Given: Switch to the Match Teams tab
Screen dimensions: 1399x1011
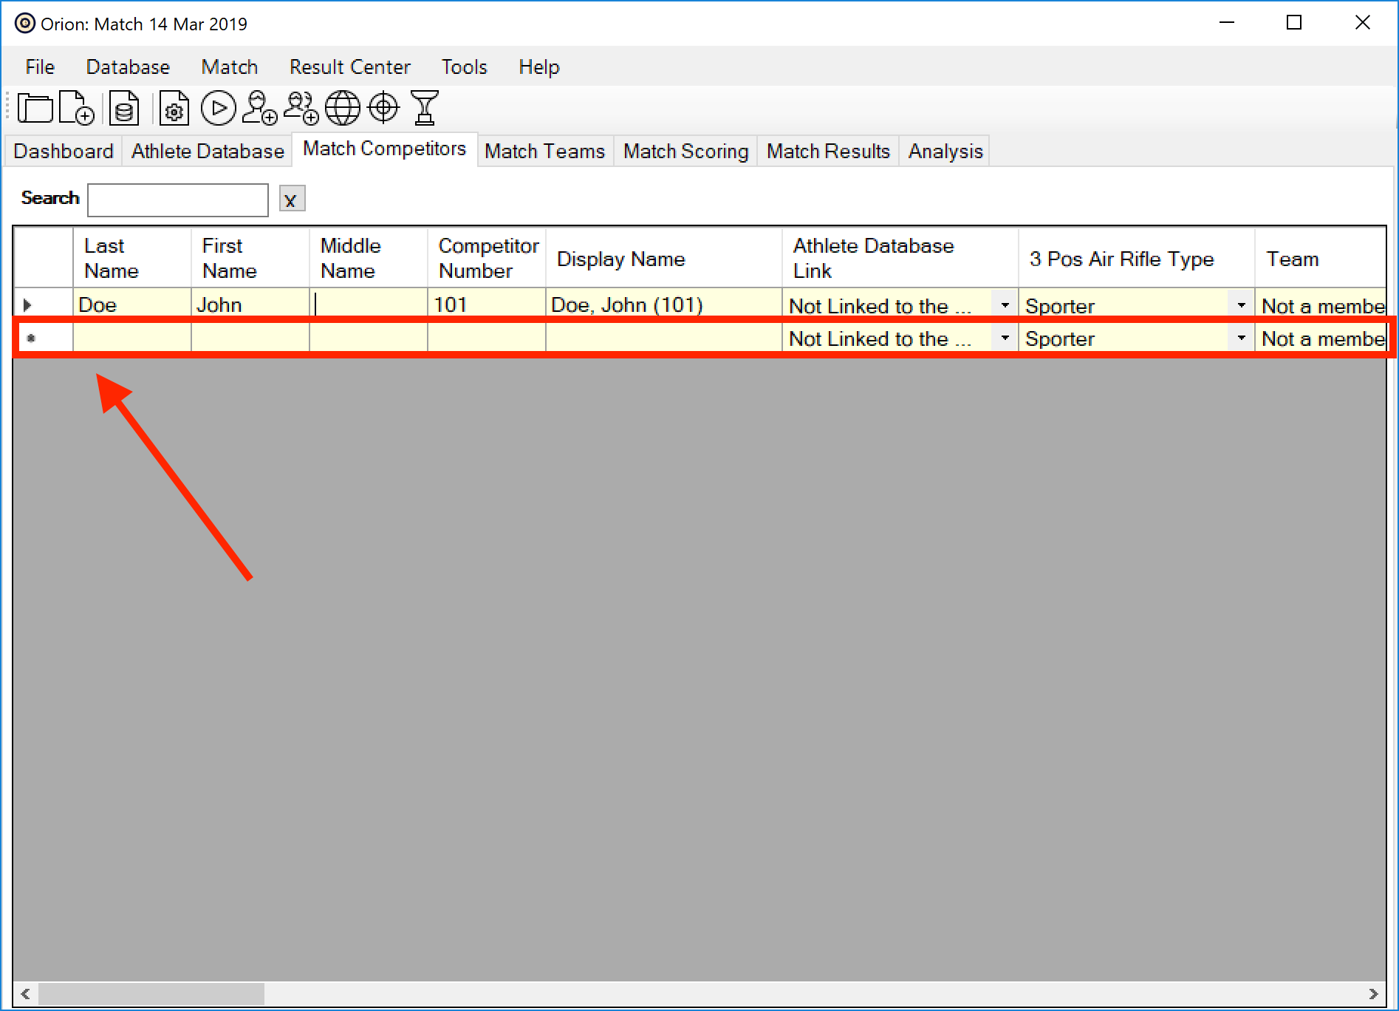Looking at the screenshot, I should (544, 152).
